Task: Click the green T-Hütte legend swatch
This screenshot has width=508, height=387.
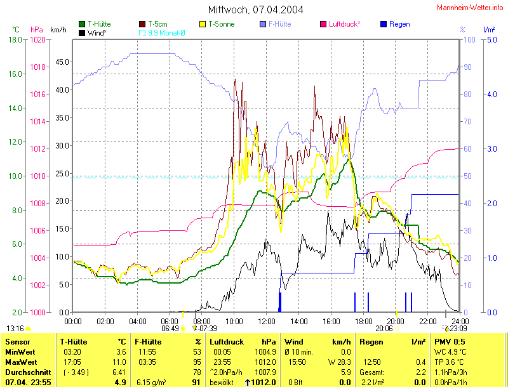Action: point(82,24)
